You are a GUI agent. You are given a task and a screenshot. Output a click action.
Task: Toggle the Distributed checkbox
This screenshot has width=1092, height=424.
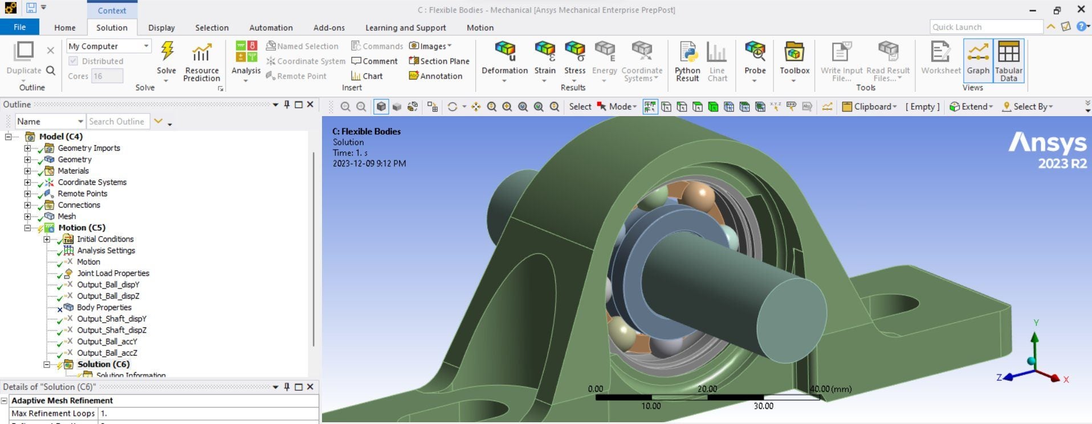tap(73, 61)
